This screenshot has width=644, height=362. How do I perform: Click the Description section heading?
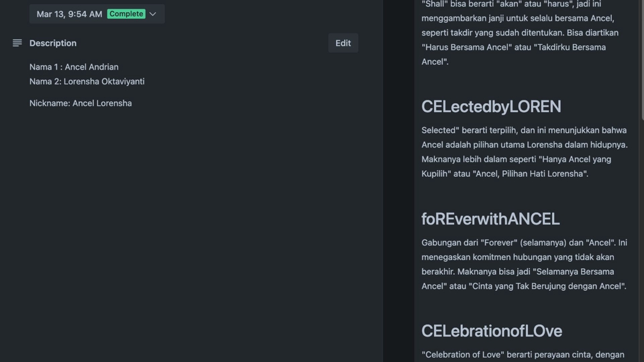(53, 43)
